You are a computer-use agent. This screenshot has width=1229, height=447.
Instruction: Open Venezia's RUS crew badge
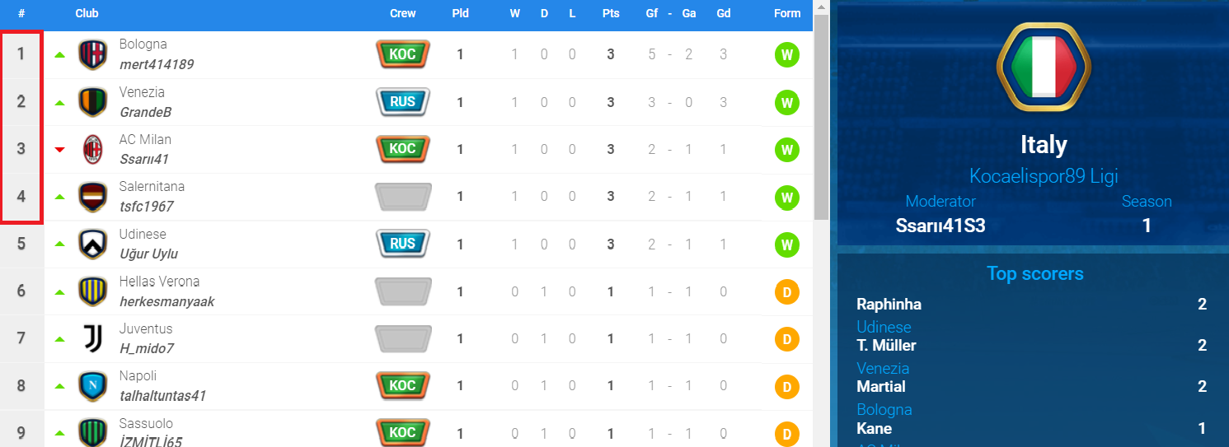point(402,103)
